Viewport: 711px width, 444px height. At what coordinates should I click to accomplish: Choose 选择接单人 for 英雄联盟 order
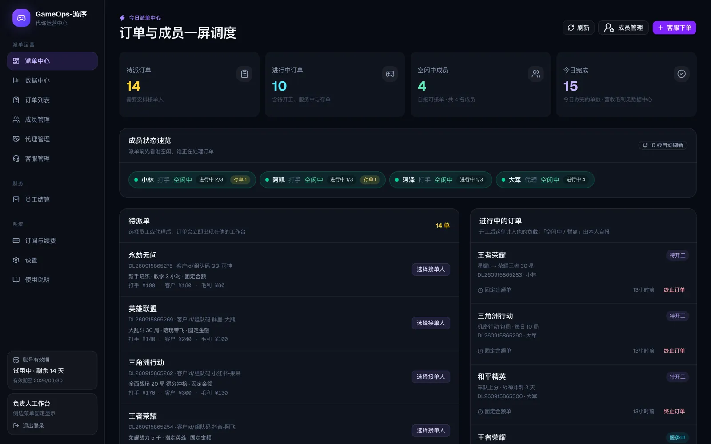(431, 323)
